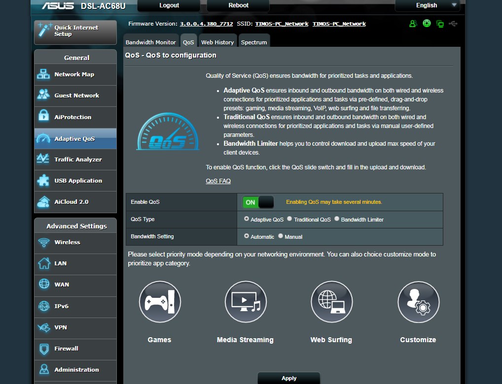Select the Customize priority mode icon
The height and width of the screenshot is (384, 502).
pyautogui.click(x=419, y=302)
